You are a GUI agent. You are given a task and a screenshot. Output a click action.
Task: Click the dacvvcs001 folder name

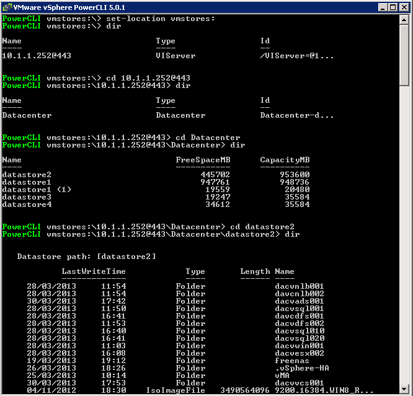[300, 383]
